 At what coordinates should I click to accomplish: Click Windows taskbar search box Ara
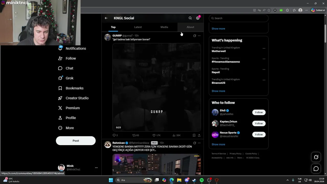coord(134,180)
